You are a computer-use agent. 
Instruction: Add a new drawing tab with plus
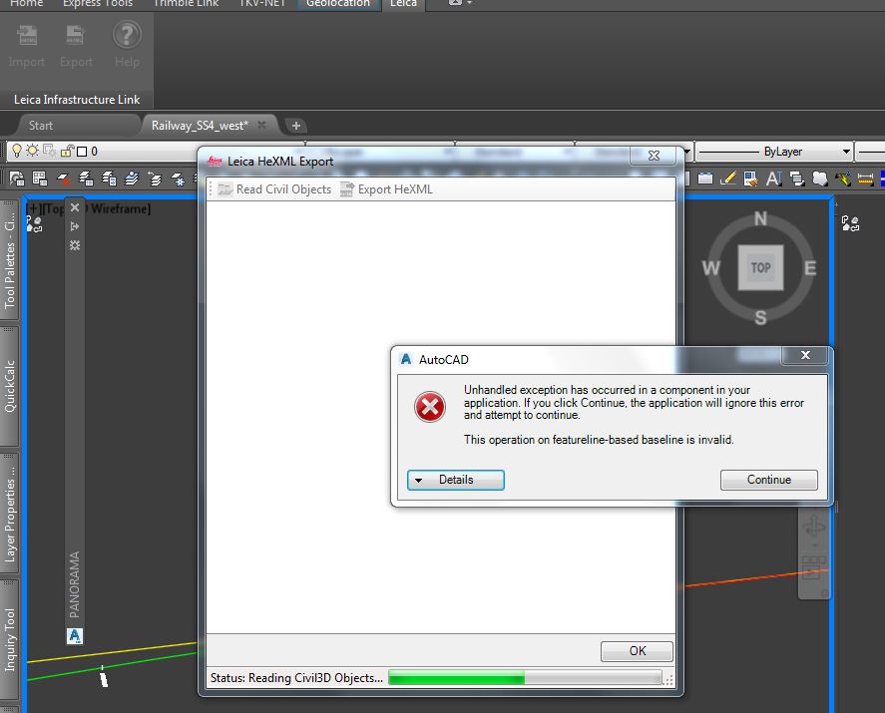point(295,126)
